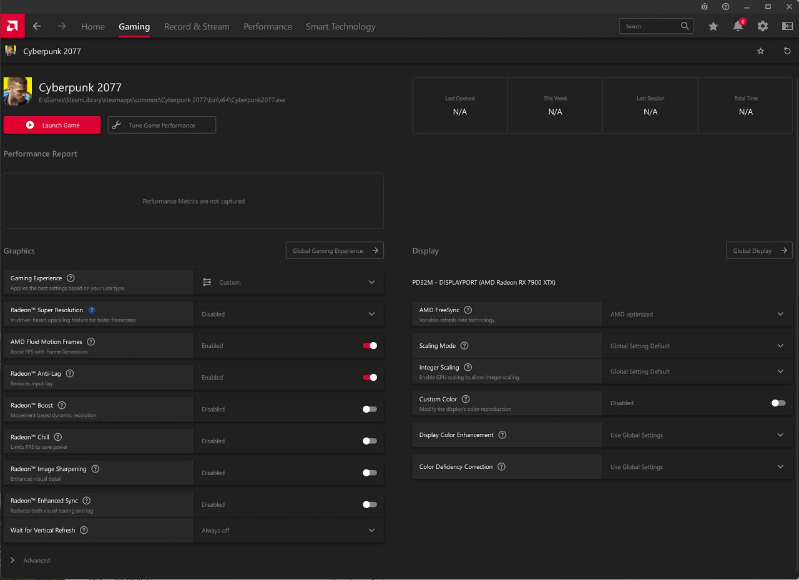Click the Last Session stat card

(x=650, y=106)
